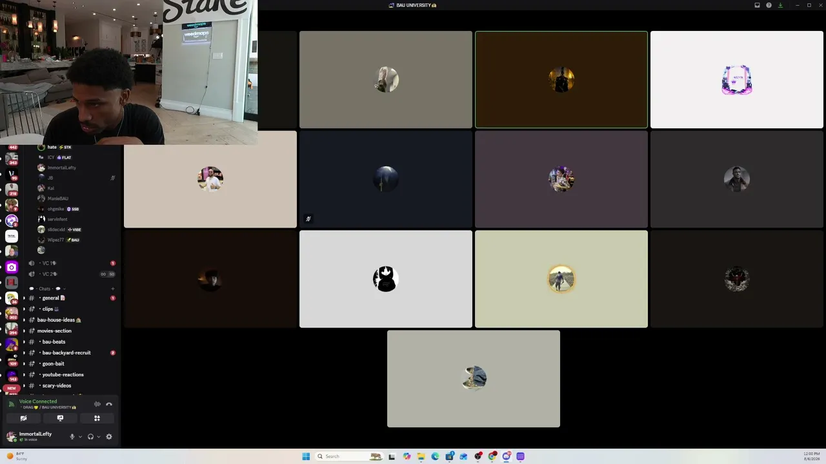This screenshot has height=464, width=826.
Task: Open the clips text channel
Action: pos(71,309)
